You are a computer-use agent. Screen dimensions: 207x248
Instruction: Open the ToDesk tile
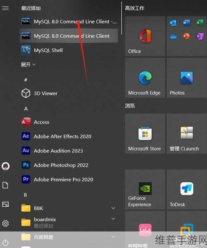187,189
